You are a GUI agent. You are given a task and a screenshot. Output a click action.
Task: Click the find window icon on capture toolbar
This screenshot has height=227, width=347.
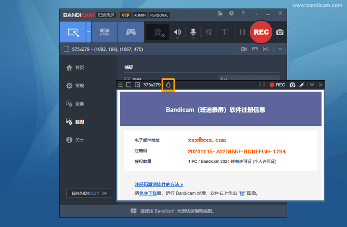click(137, 85)
